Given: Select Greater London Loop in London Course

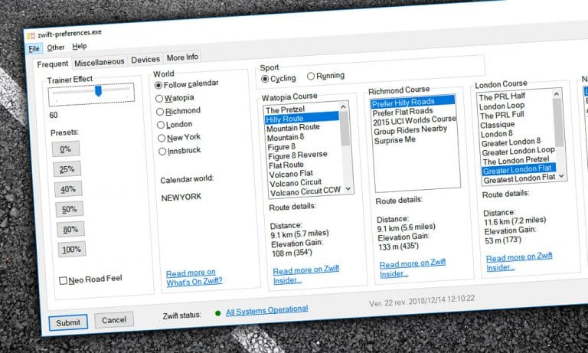Looking at the screenshot, I should pyautogui.click(x=518, y=152).
